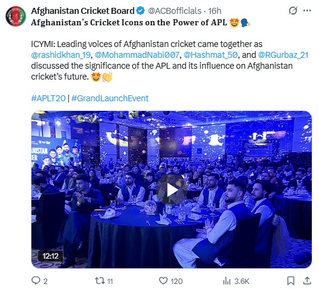This screenshot has height=293, width=319.
Task: Open the #APLT20 hashtag
Action: tap(48, 98)
